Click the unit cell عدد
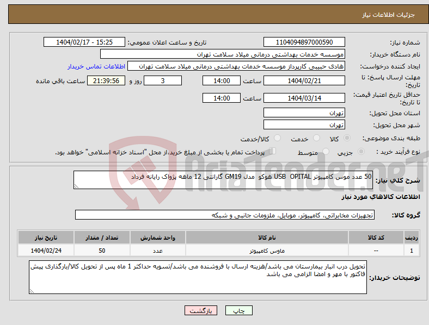429x325 pixels. click(x=158, y=251)
